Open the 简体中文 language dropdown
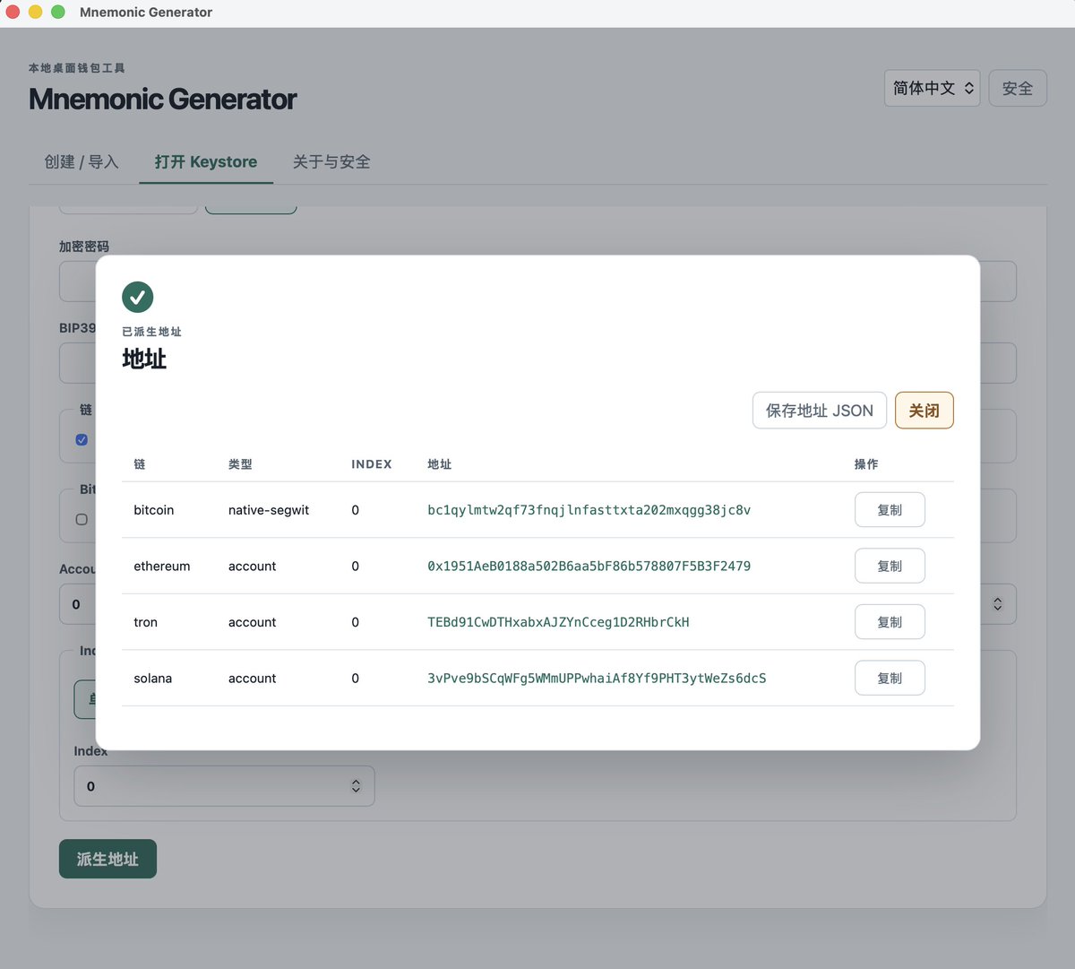The width and height of the screenshot is (1075, 969). tap(933, 88)
